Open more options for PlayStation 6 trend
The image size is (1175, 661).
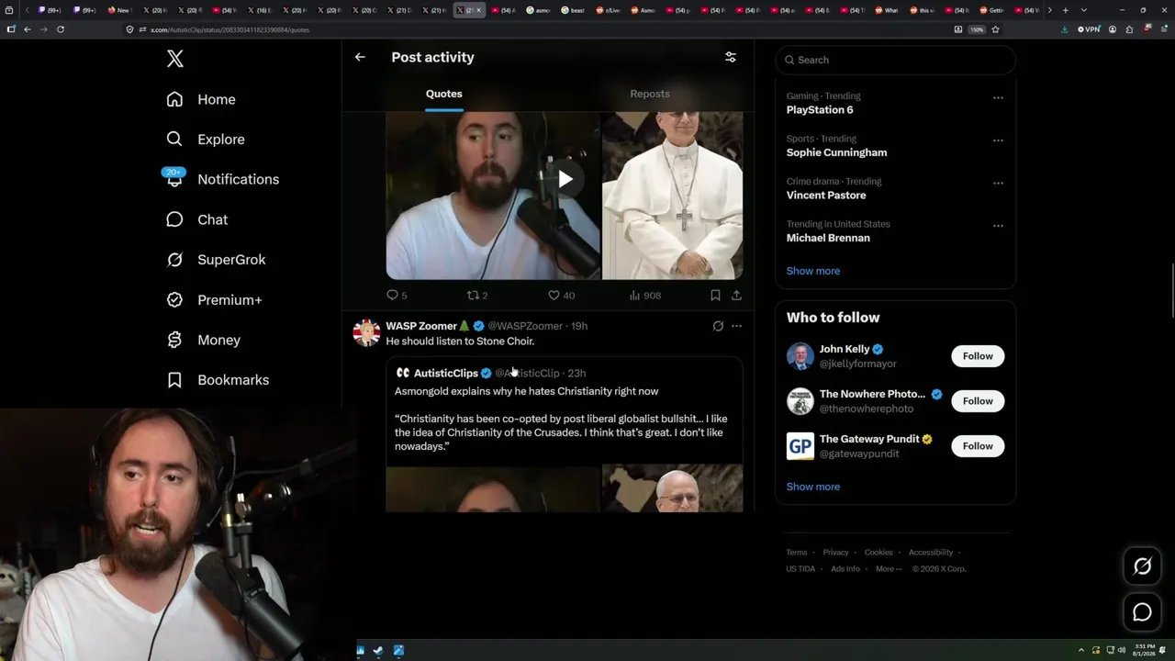point(998,97)
